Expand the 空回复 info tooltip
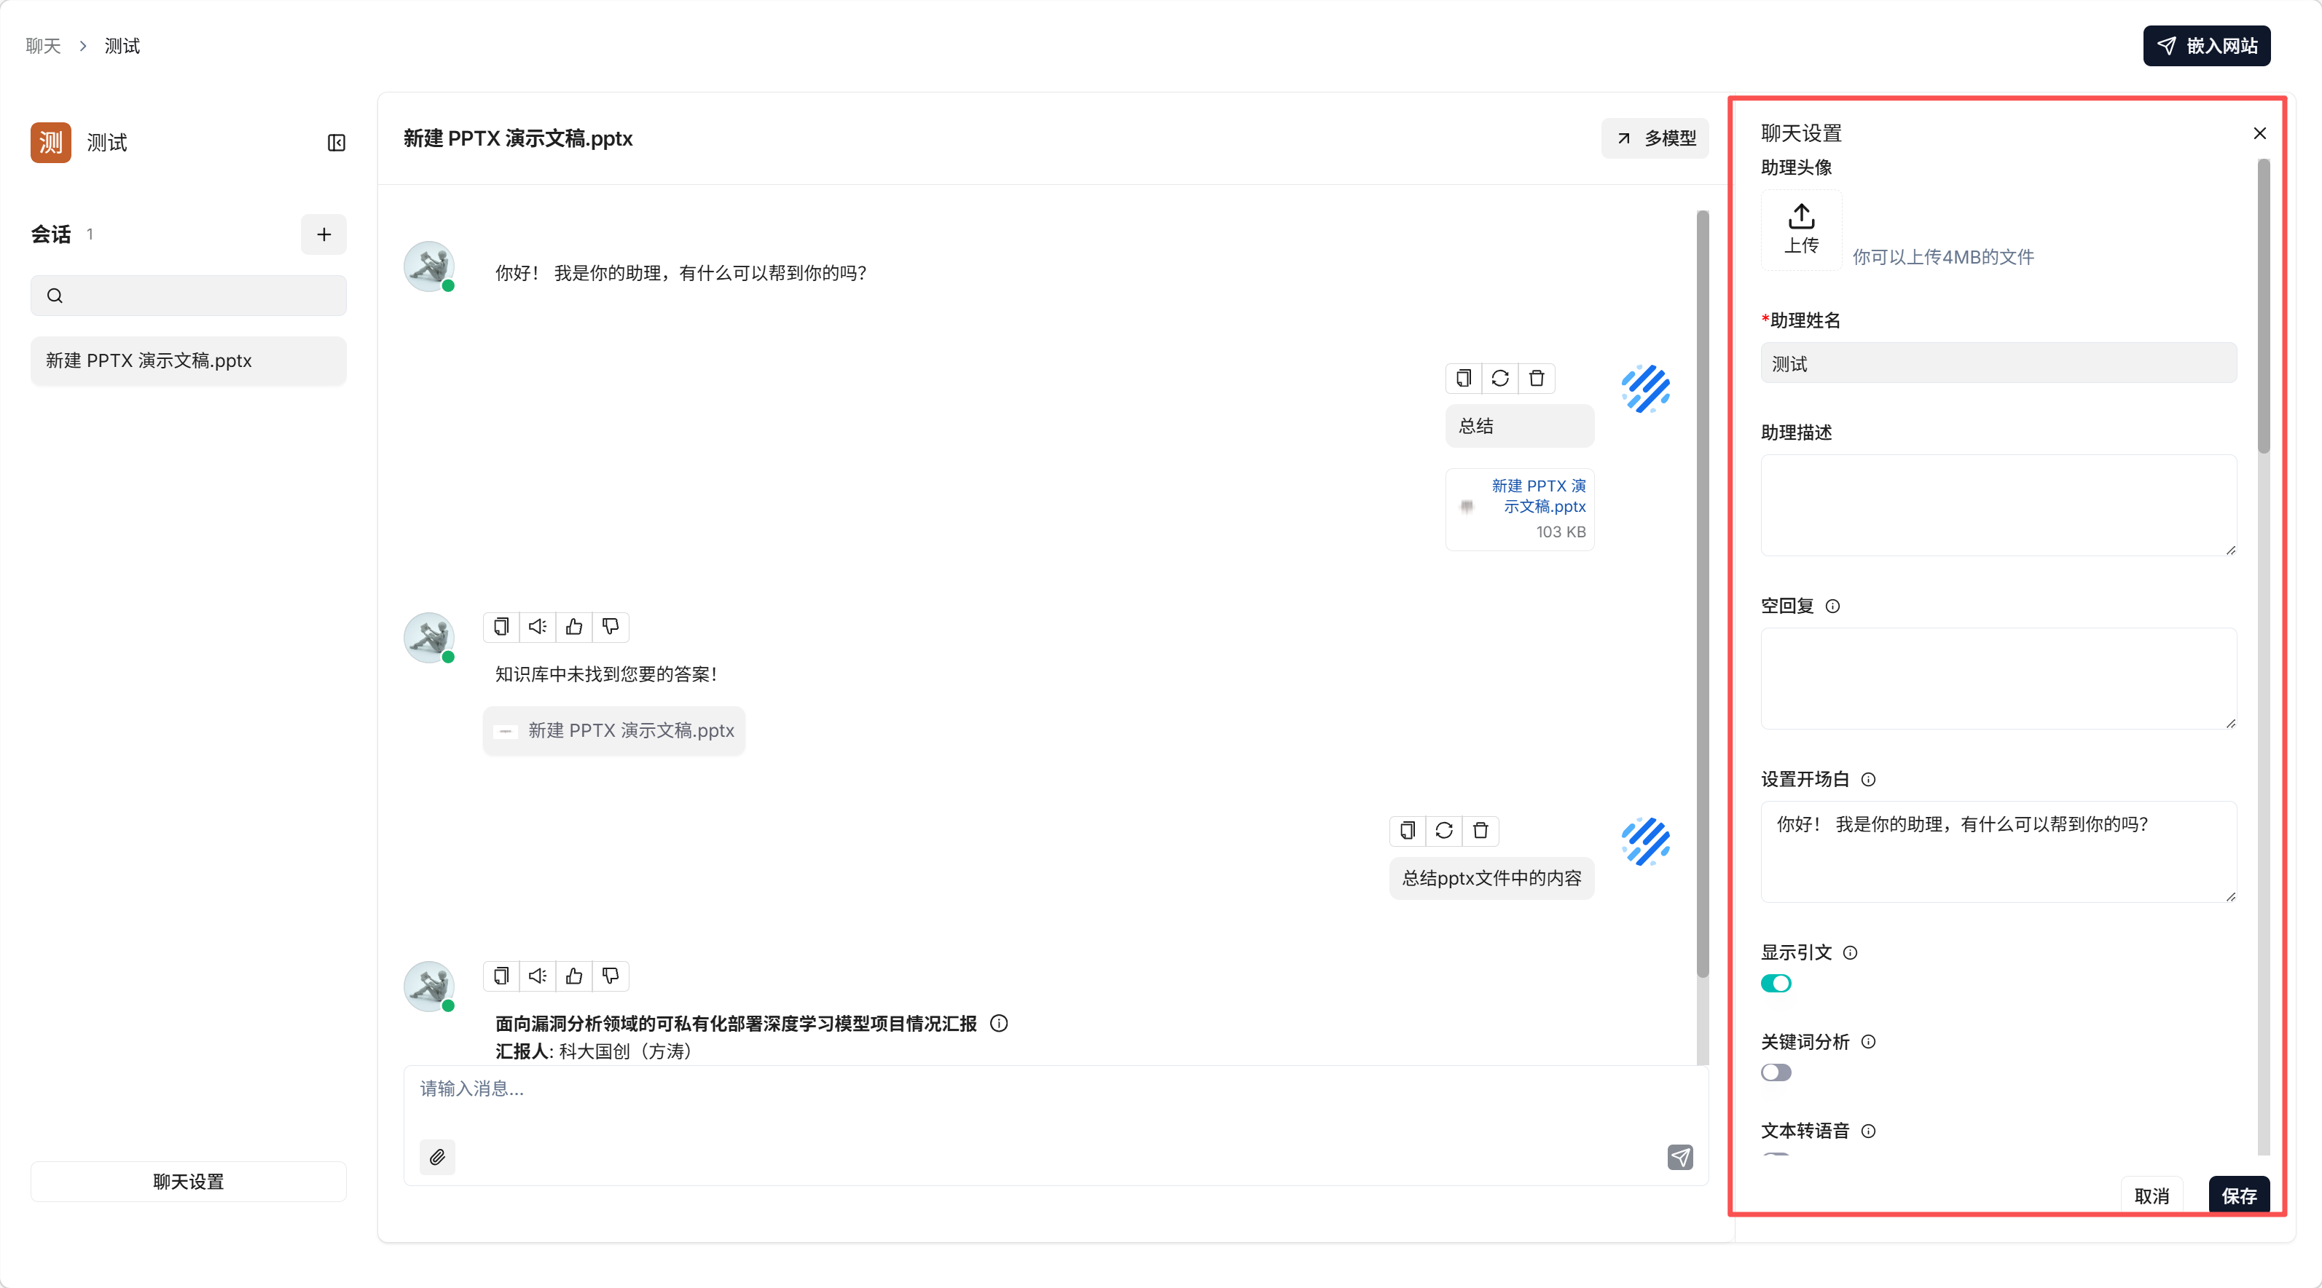Screen dimensions: 2322x1288 pyautogui.click(x=1835, y=605)
